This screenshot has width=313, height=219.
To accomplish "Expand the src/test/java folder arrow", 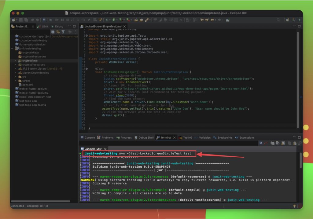I will coord(15,60).
